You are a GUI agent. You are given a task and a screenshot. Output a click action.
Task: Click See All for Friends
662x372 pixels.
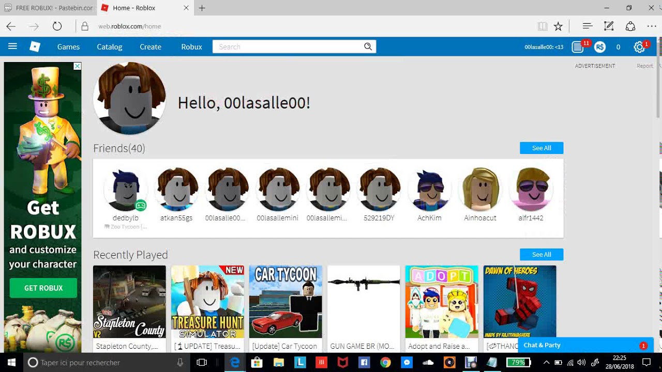[541, 148]
